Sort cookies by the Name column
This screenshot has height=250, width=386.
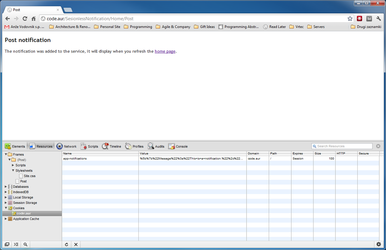pos(100,153)
